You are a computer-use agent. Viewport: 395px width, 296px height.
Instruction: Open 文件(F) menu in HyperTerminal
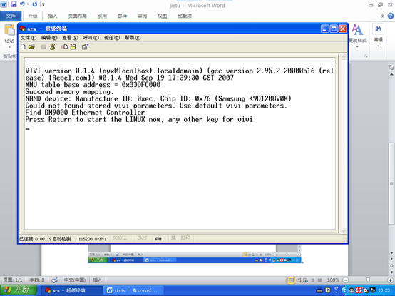(x=29, y=38)
